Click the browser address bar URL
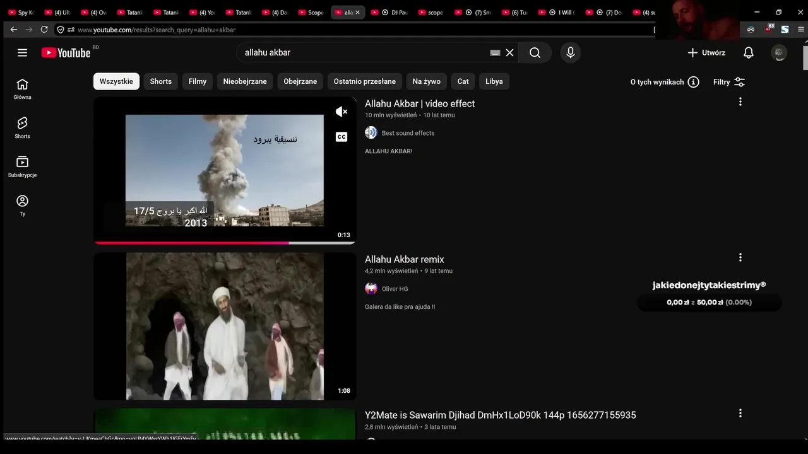 point(157,30)
